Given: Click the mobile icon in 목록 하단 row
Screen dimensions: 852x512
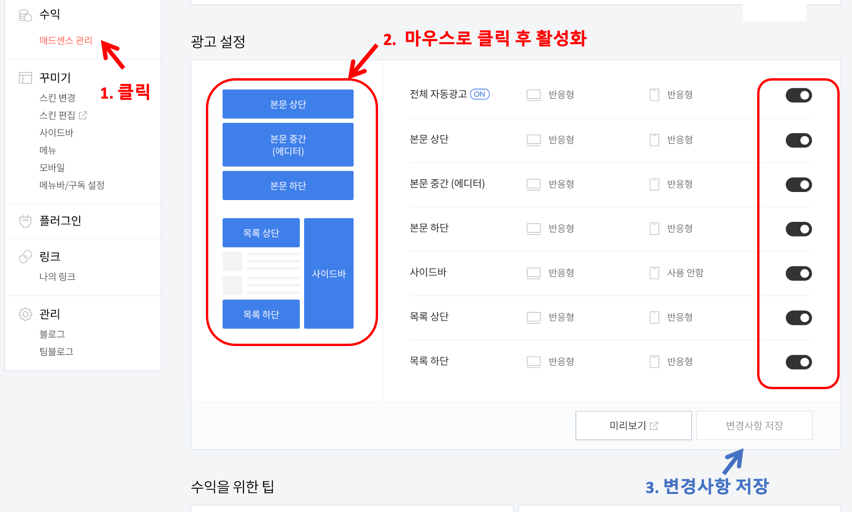Looking at the screenshot, I should [x=654, y=362].
